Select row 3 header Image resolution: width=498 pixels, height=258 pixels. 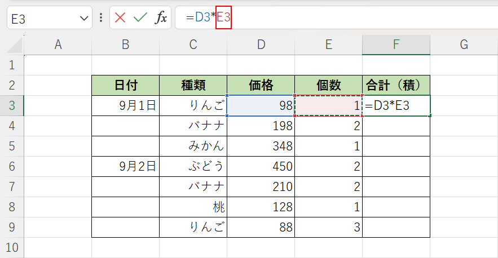[x=12, y=105]
